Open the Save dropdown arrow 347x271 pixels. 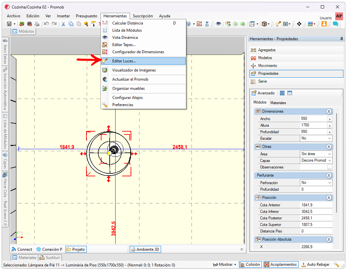15,24
